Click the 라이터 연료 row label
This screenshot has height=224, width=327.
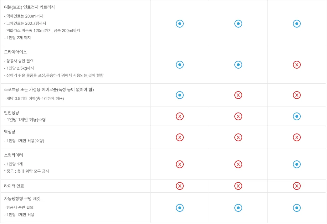14,186
